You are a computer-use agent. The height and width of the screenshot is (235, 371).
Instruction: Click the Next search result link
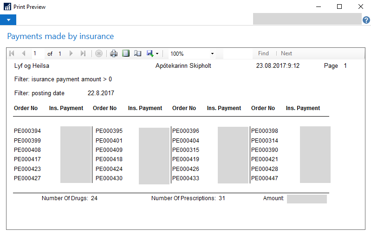pos(286,53)
